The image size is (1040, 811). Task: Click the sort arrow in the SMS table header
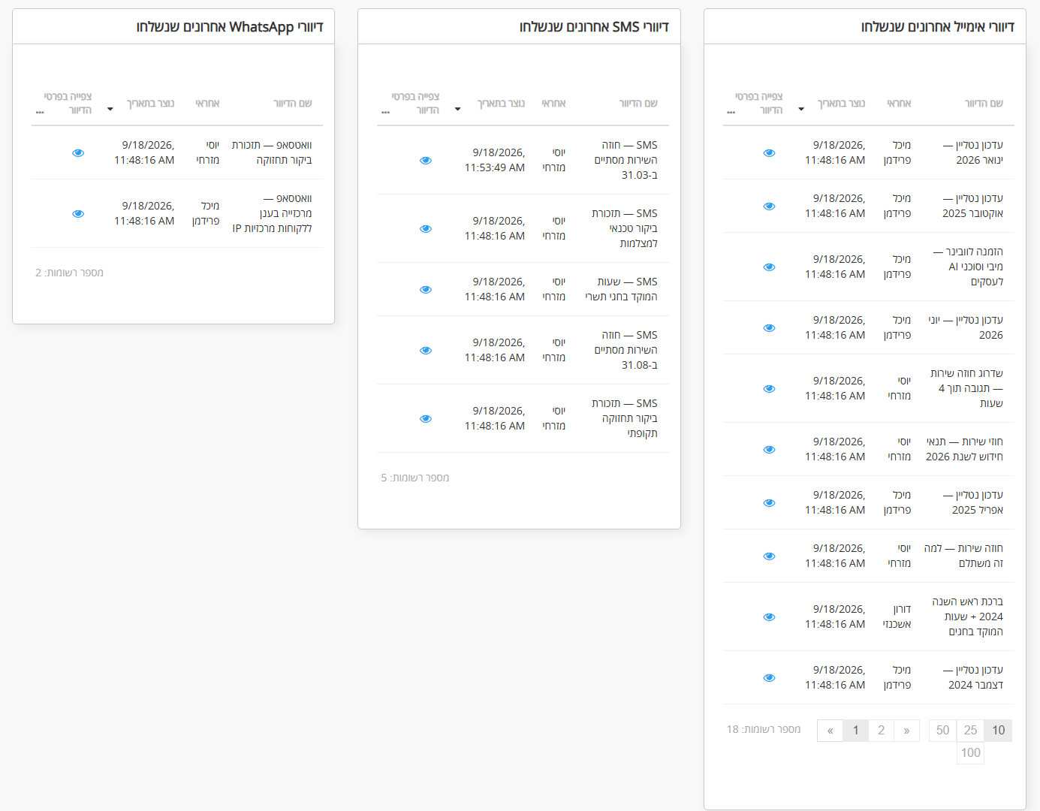pyautogui.click(x=457, y=110)
